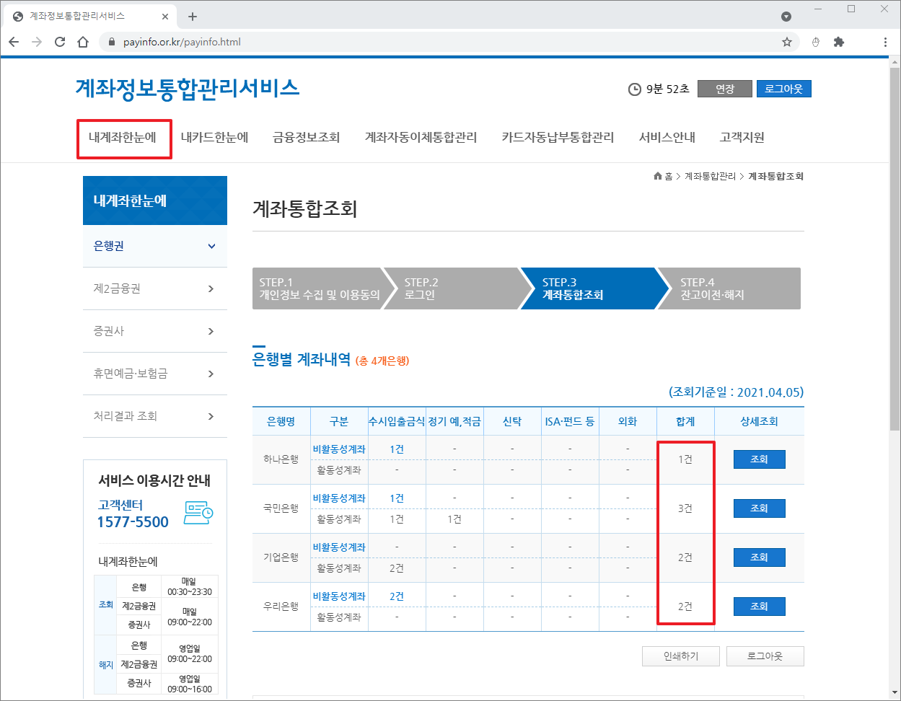Click the top 로그아웃 button

click(784, 89)
